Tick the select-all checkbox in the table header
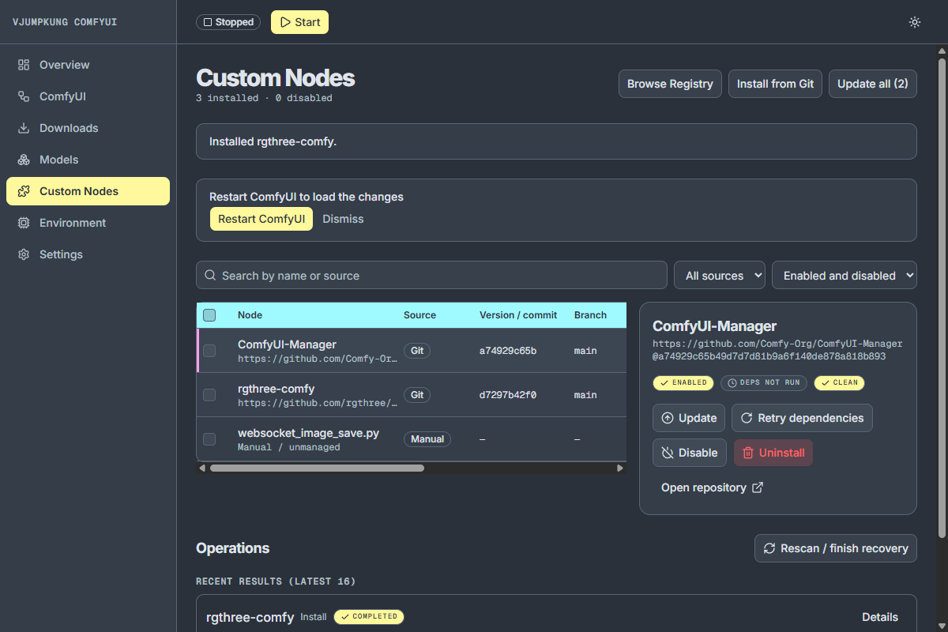The image size is (948, 632). point(209,315)
